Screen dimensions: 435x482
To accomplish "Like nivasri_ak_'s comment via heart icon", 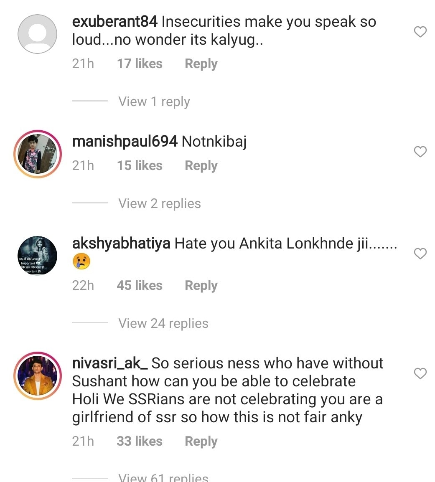I will pyautogui.click(x=420, y=373).
